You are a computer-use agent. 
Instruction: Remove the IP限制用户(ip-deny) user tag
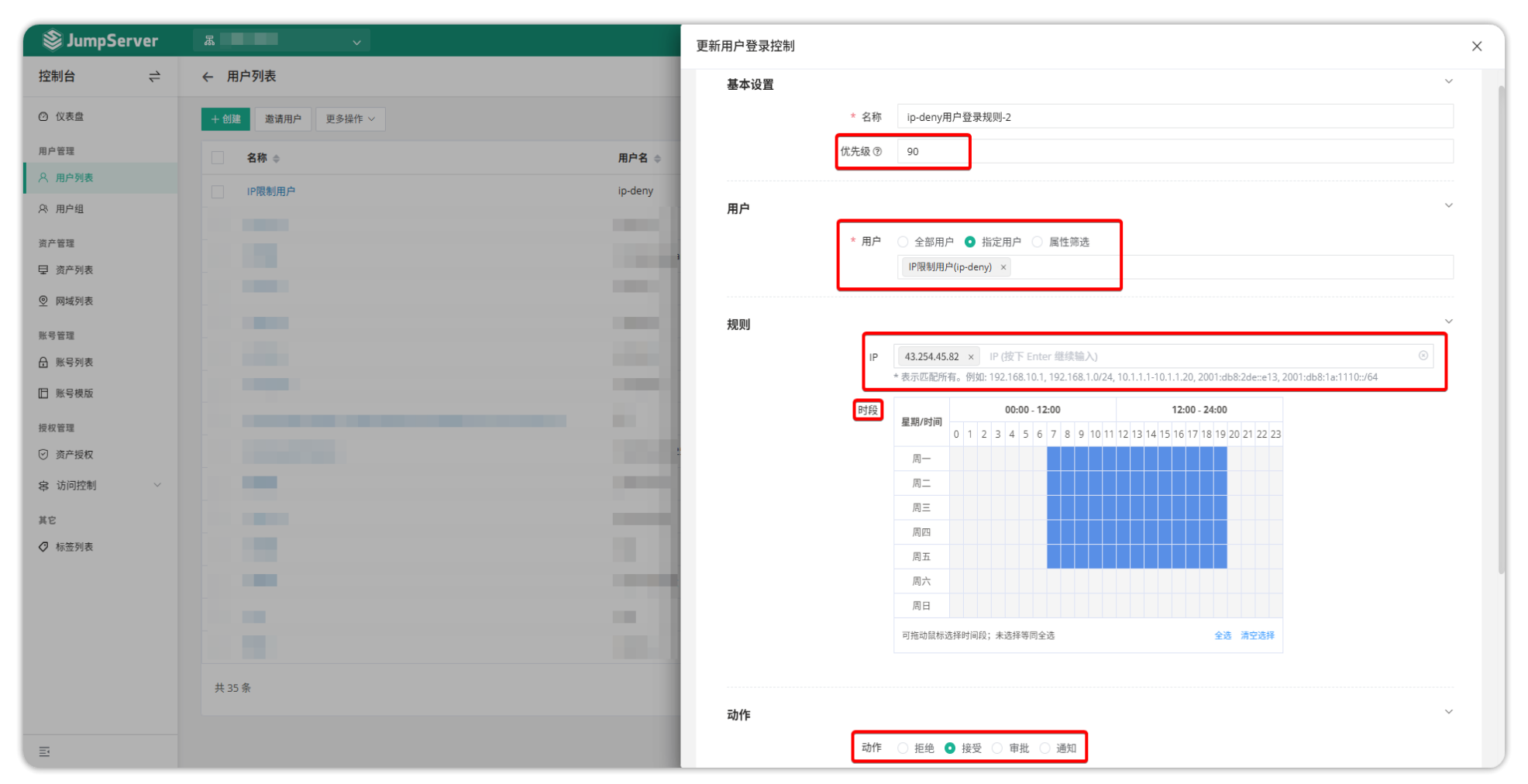pos(1003,267)
